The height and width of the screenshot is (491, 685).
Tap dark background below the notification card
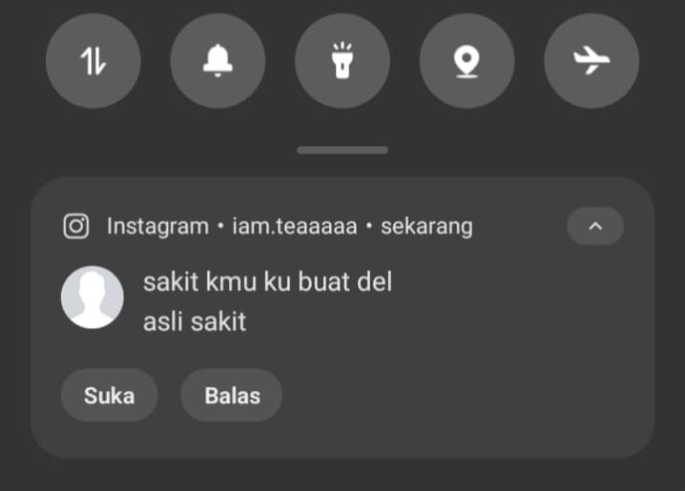coord(342,476)
